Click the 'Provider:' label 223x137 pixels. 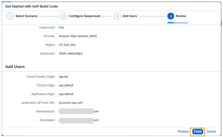[x=49, y=36]
